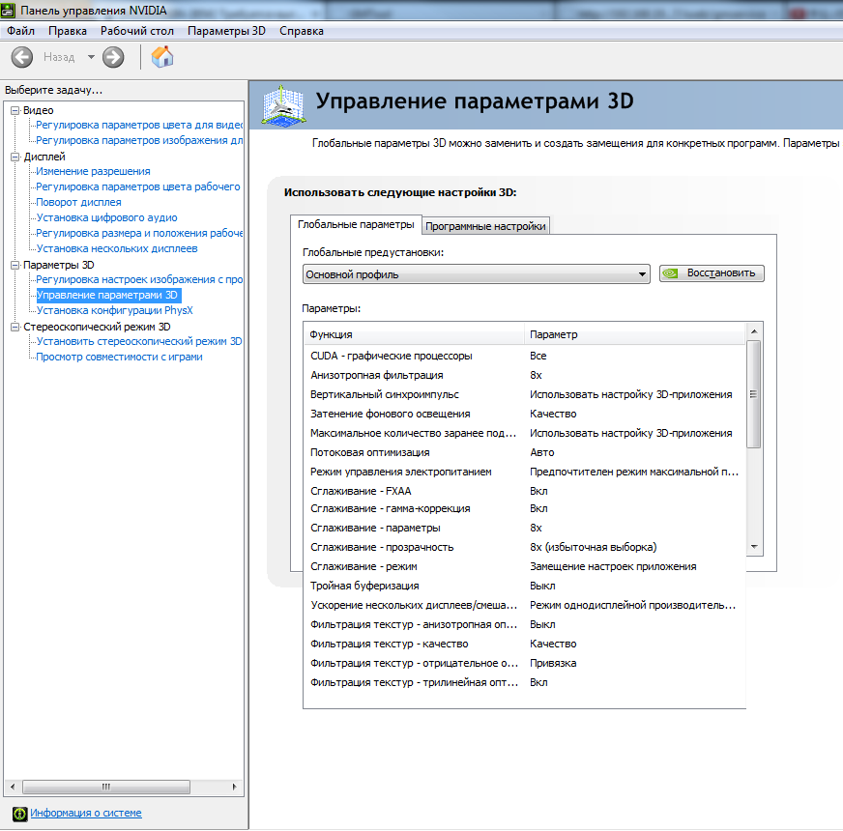
Task: Click the NVIDIA logo in title bar
Action: pyautogui.click(x=8, y=11)
